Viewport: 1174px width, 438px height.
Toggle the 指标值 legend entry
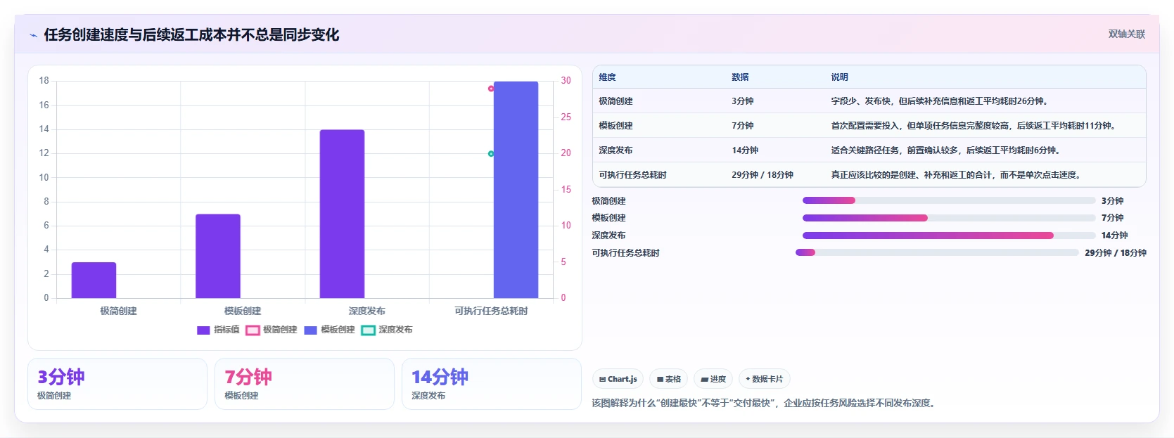click(218, 330)
